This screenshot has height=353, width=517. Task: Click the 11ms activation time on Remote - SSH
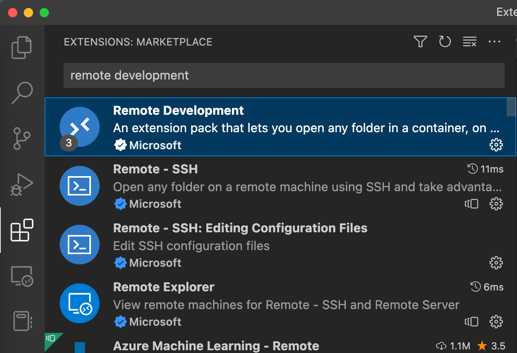(x=485, y=169)
